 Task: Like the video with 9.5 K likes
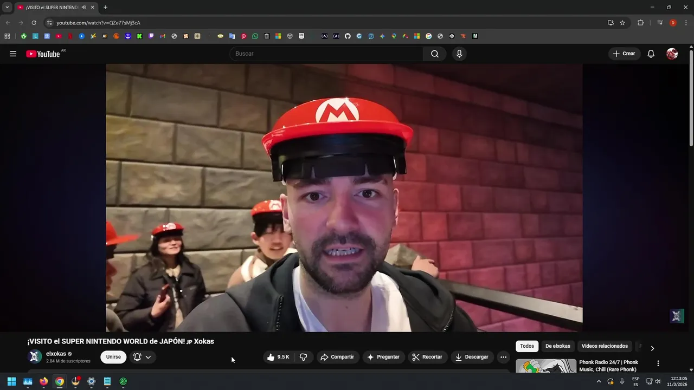point(278,357)
